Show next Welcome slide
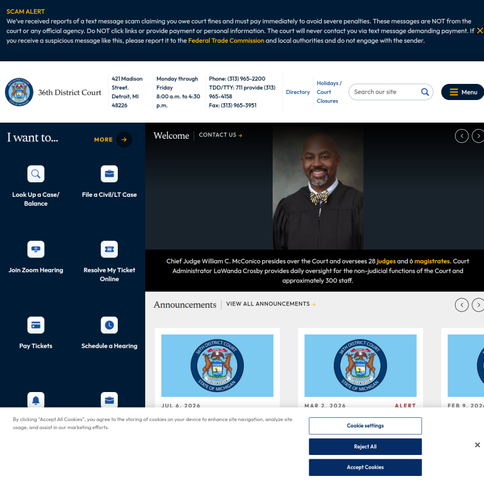The image size is (484, 484). pyautogui.click(x=479, y=136)
